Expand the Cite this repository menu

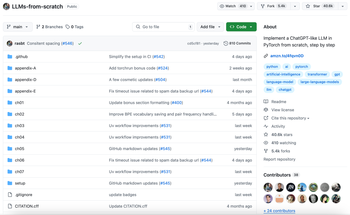pos(289,118)
